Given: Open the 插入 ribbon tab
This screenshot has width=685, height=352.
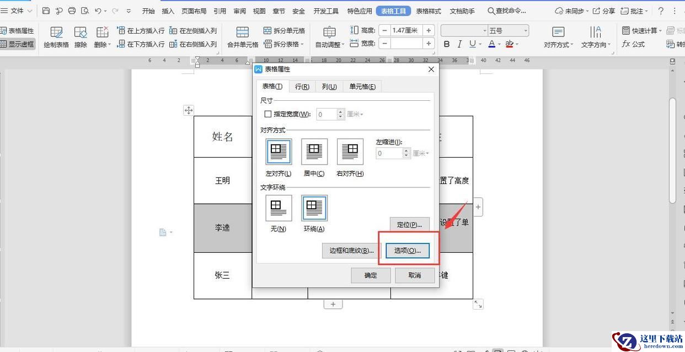Looking at the screenshot, I should click(x=168, y=11).
